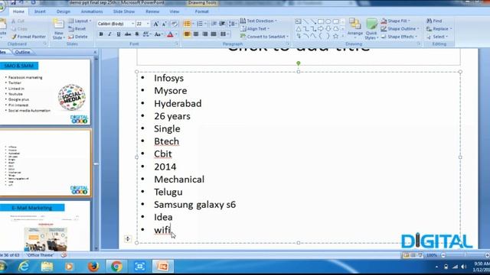
Task: Insert a text box shape
Action: click(x=298, y=22)
